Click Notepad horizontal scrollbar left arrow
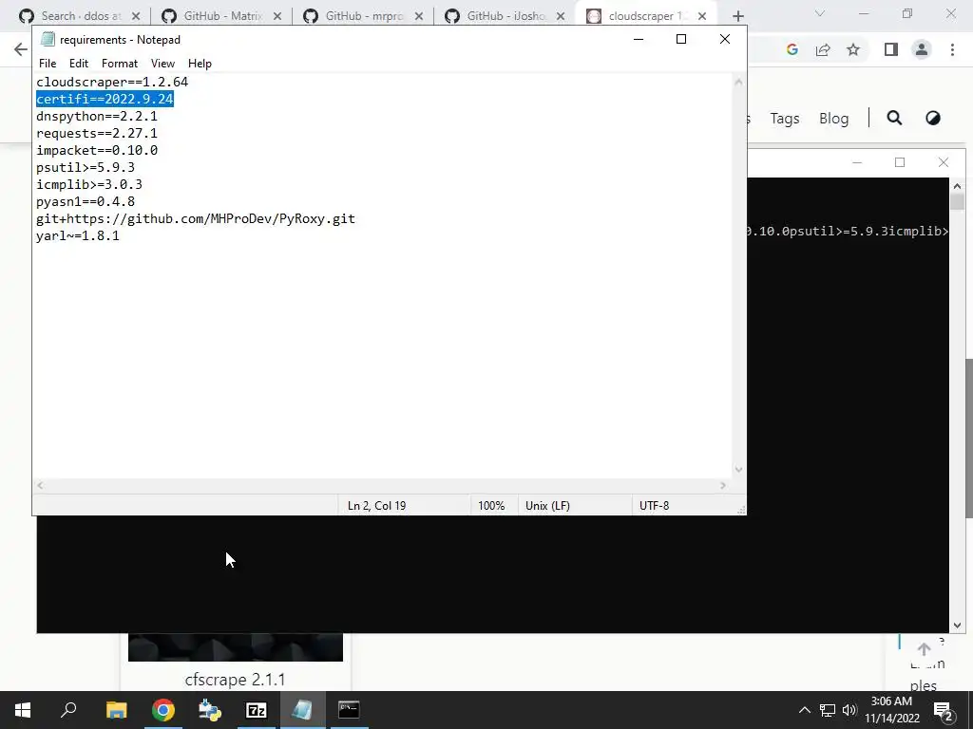This screenshot has height=729, width=973. (x=40, y=485)
